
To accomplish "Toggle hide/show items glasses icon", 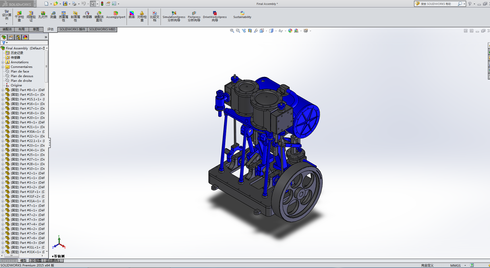I will tap(281, 31).
